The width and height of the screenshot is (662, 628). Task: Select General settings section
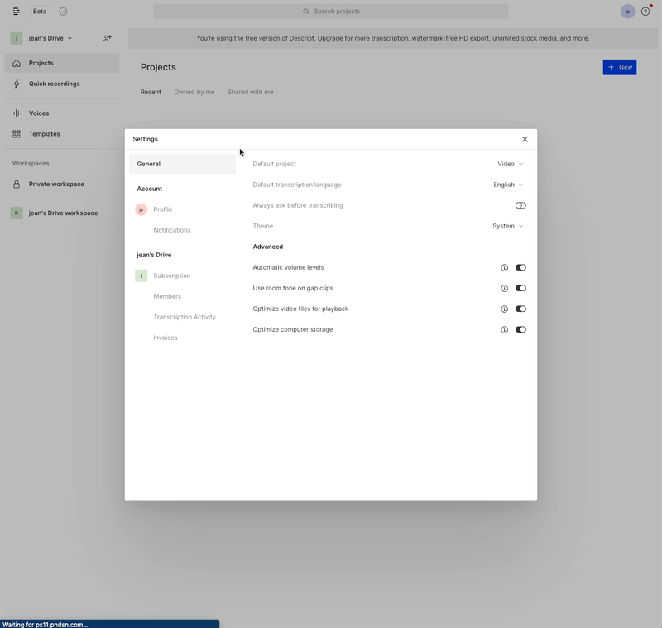[182, 164]
